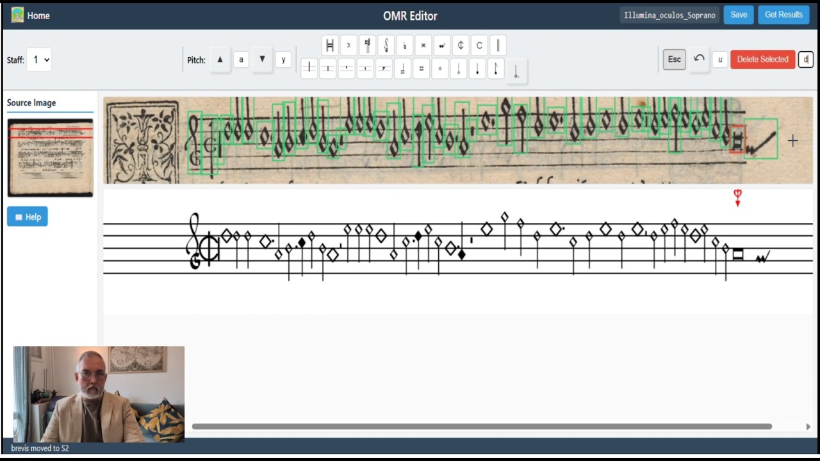Insert the flat accidental symbol
820x461 pixels.
point(404,45)
